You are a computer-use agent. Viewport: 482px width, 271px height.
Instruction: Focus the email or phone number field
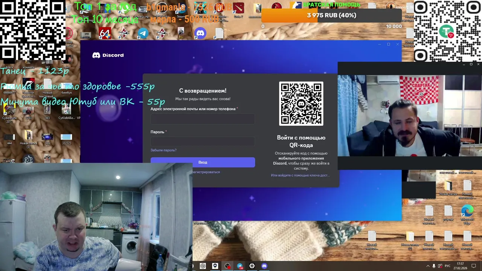[203, 119]
